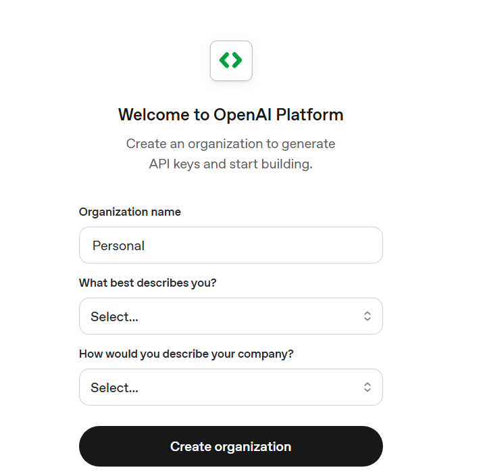This screenshot has width=483, height=474.
Task: Click the "Personal" text in the organization field
Action: coord(118,245)
